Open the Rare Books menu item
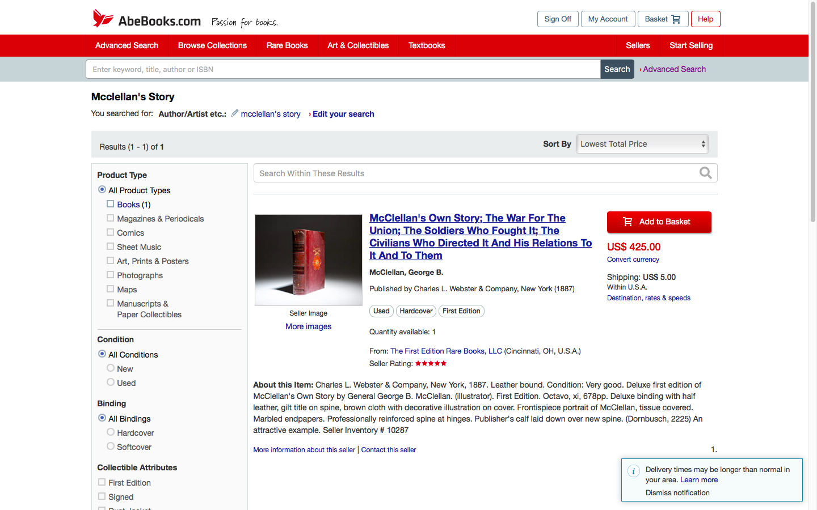Image resolution: width=817 pixels, height=510 pixels. point(287,45)
